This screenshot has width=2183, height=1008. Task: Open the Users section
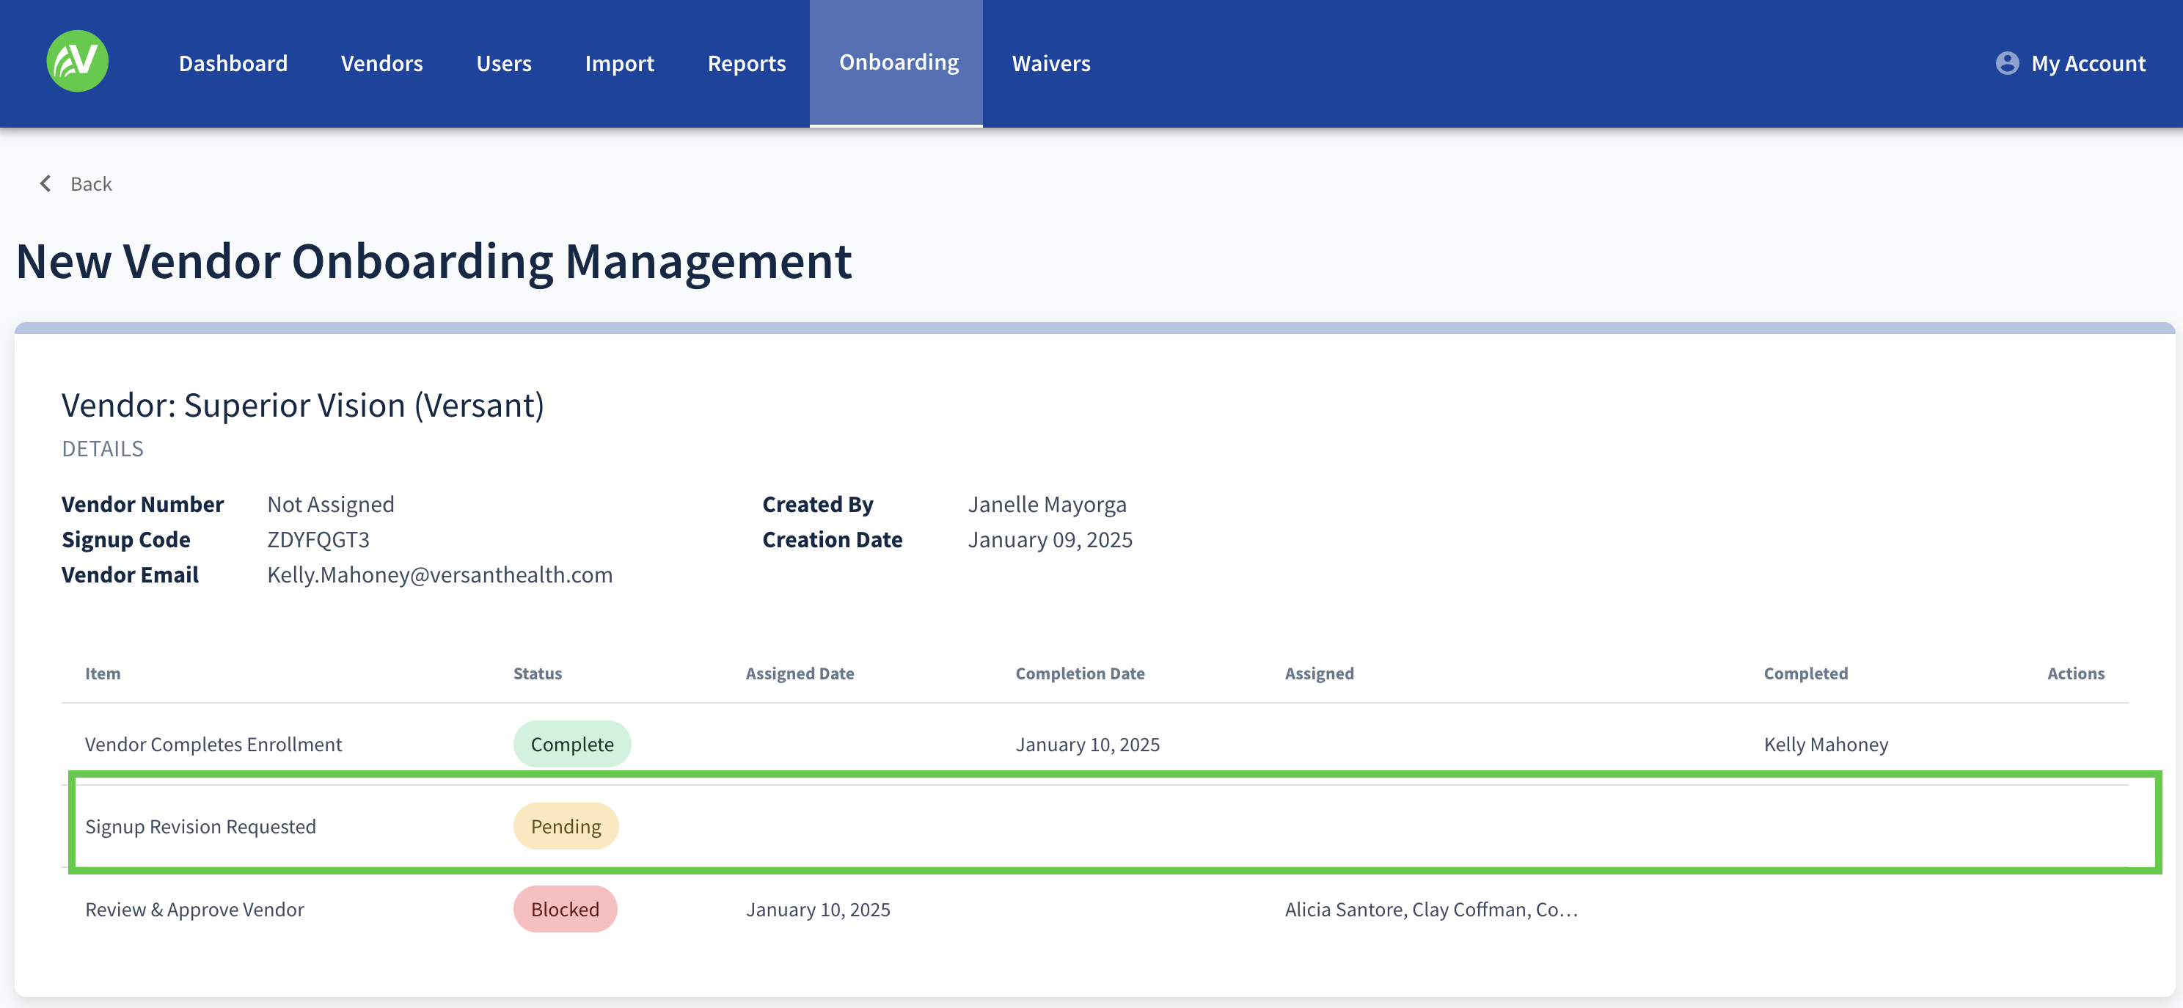click(x=503, y=64)
